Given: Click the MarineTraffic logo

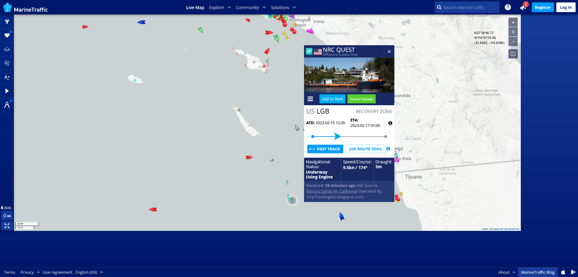Looking at the screenshot, I should pyautogui.click(x=25, y=8).
